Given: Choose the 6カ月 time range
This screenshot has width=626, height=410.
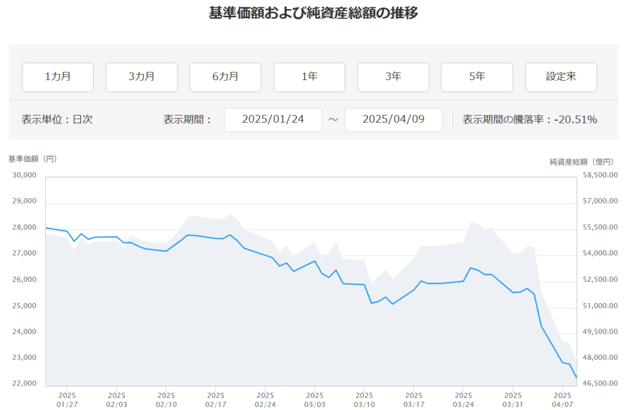Looking at the screenshot, I should [226, 77].
